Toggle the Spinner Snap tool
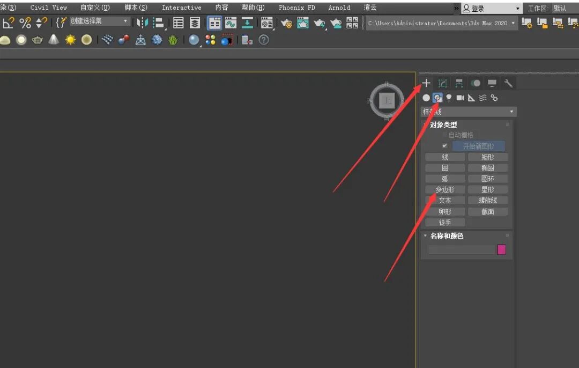 coord(41,23)
